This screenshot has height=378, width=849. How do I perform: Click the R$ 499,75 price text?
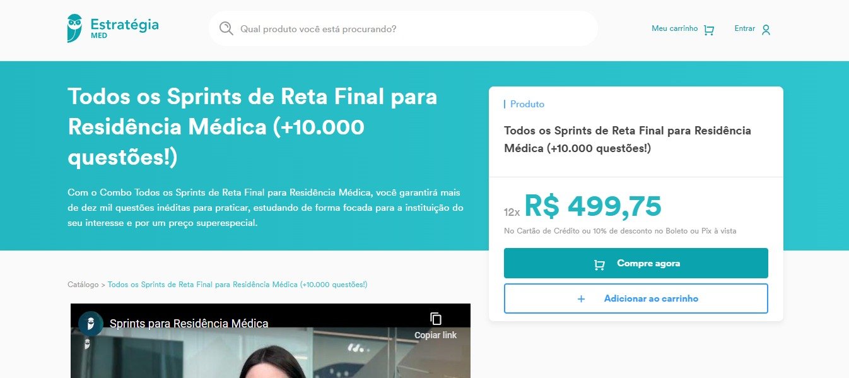[593, 206]
